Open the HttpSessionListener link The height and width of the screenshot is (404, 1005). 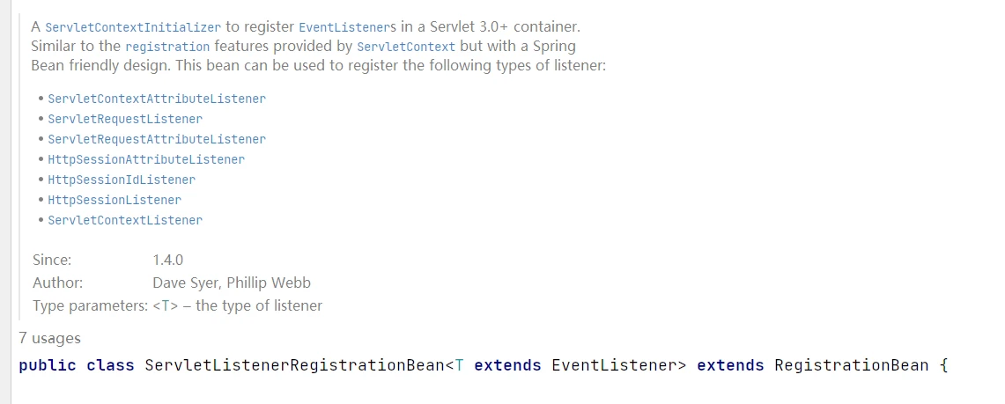coord(115,201)
